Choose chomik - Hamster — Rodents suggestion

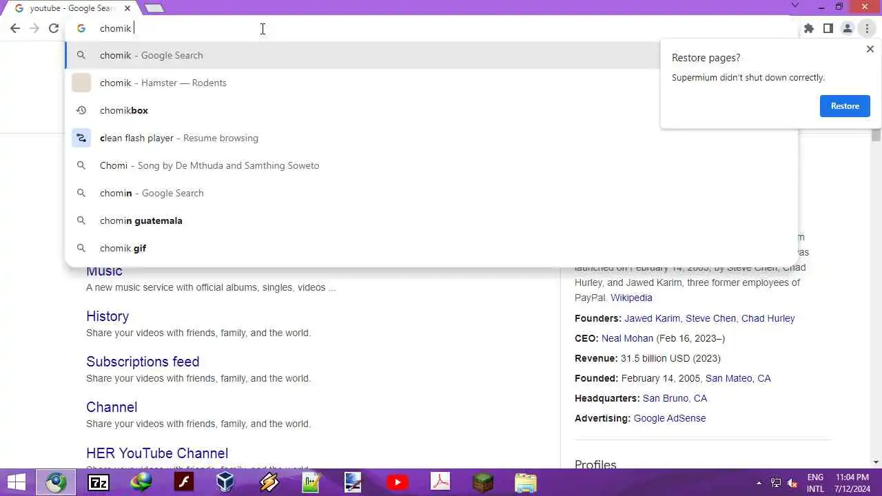(x=431, y=83)
